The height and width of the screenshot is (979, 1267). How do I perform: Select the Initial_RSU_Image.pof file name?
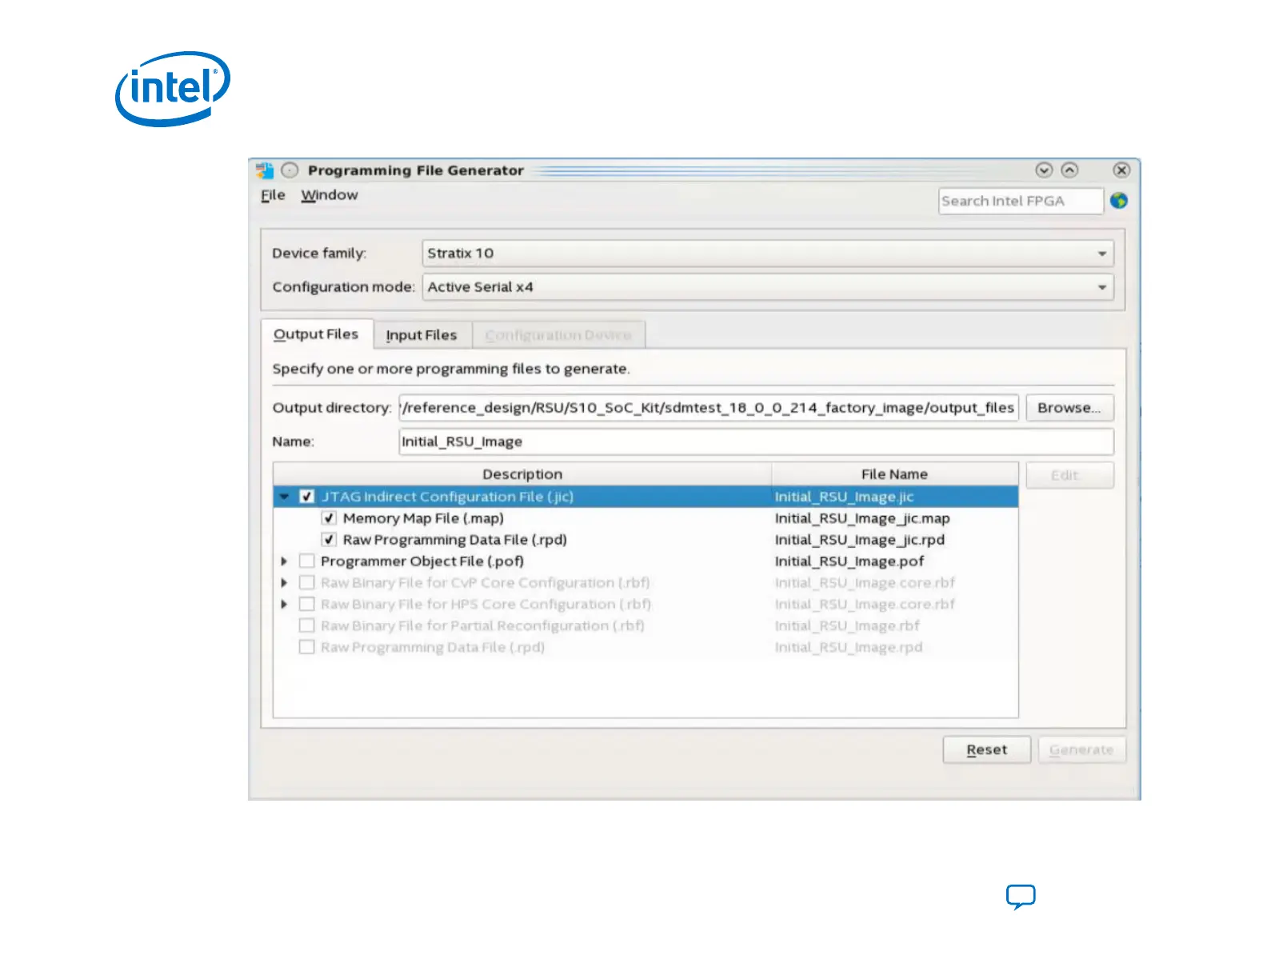pos(849,561)
